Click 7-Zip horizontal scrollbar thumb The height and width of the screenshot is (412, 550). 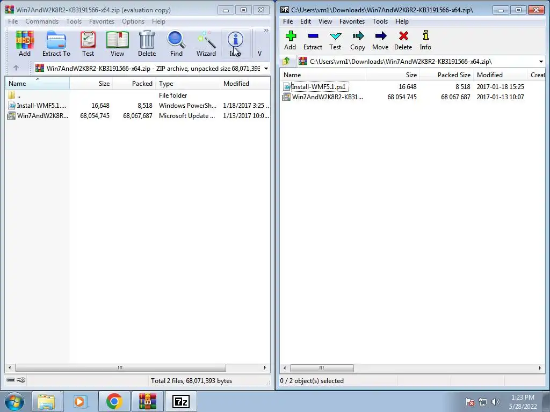tap(322, 368)
